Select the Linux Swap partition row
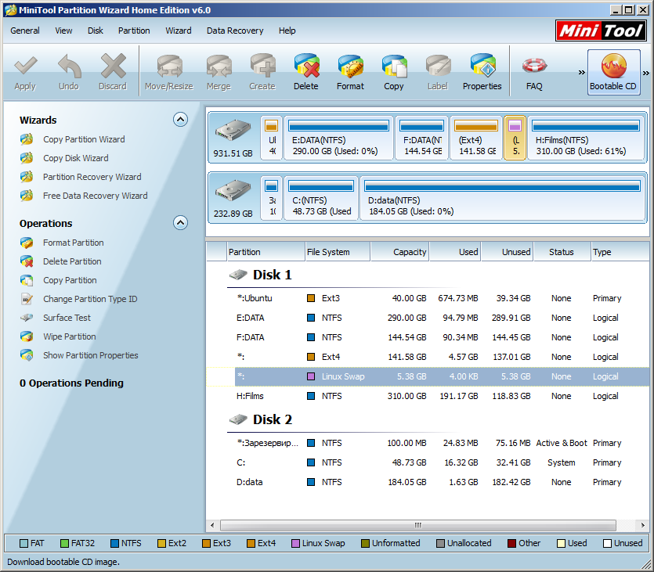The height and width of the screenshot is (572, 654). coord(428,376)
